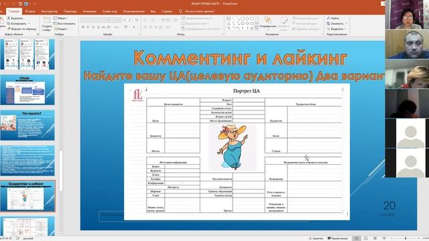This screenshot has height=241, width=429.
Task: Click the русский language indicator
Action: (27, 238)
